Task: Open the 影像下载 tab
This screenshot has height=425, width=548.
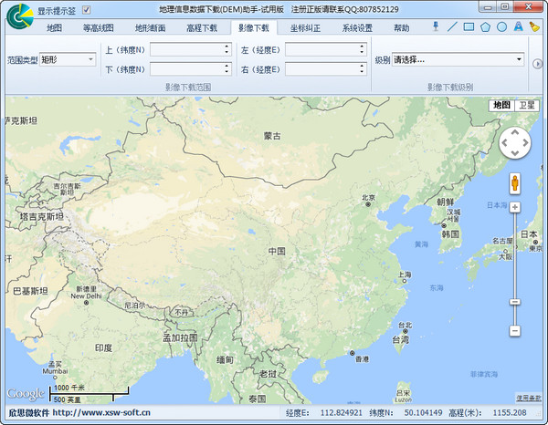Action: click(254, 28)
